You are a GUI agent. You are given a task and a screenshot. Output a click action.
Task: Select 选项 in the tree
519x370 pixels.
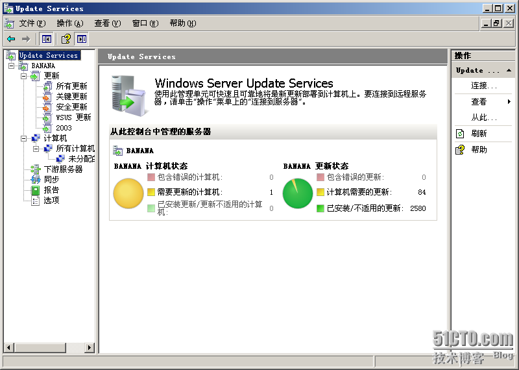coord(51,201)
